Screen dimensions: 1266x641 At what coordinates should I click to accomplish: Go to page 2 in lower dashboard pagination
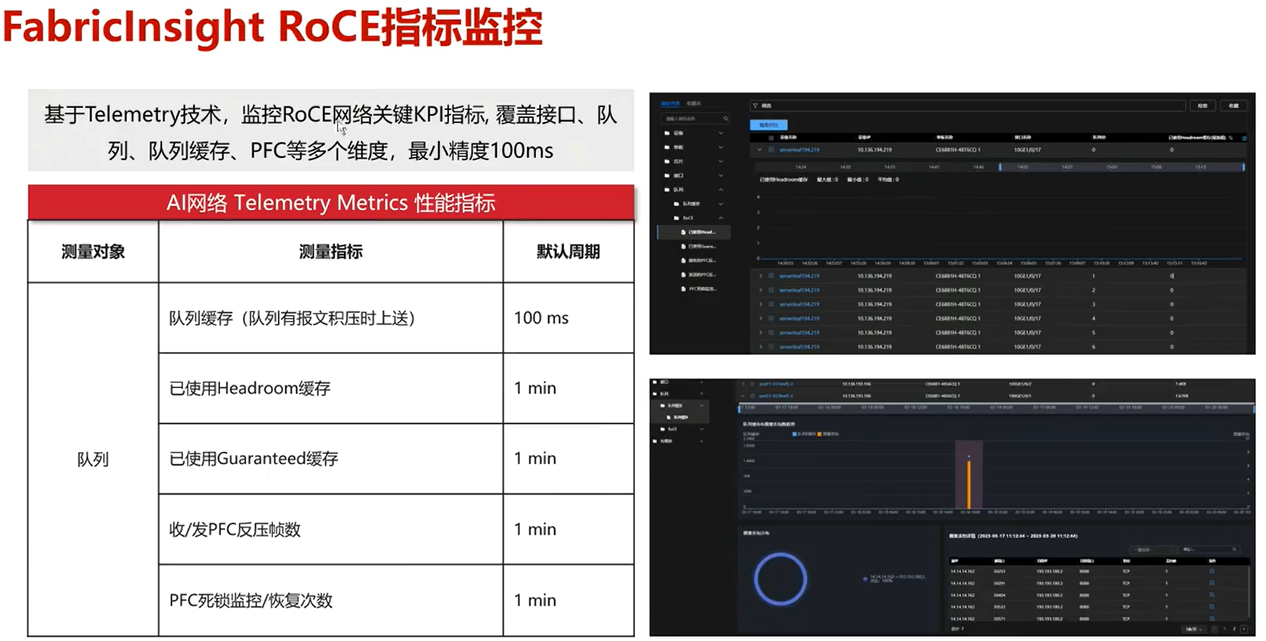click(1234, 629)
